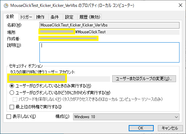
Task: Click the 名前 field with MouseClickTest_Kicker_Kicker_VerVbs
Action: 109,25
